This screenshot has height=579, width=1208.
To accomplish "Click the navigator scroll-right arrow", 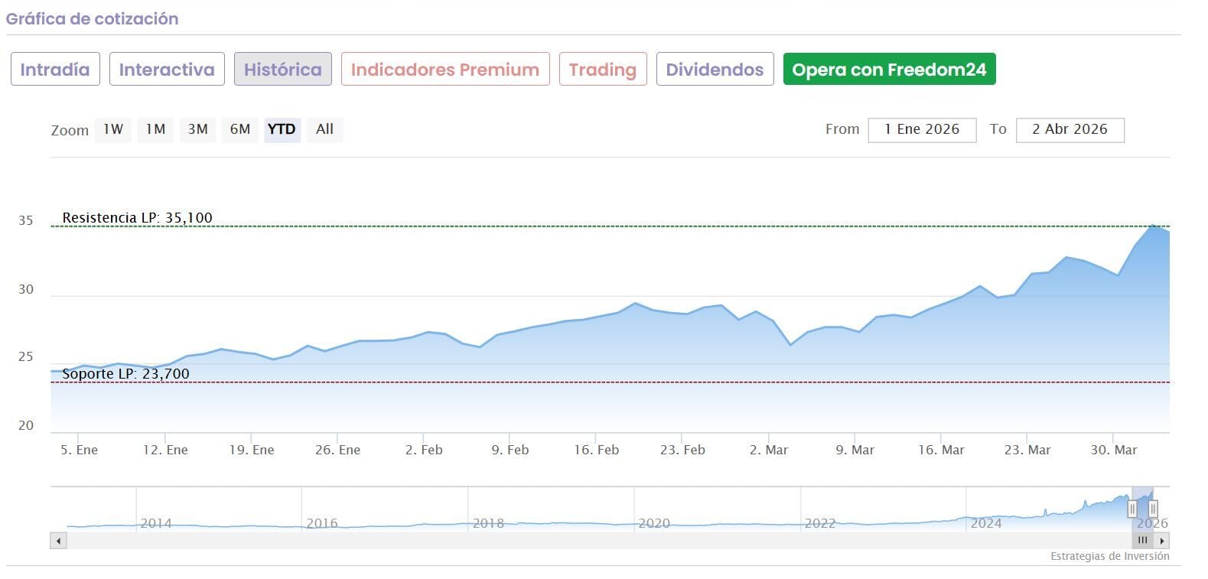I will tap(1162, 541).
